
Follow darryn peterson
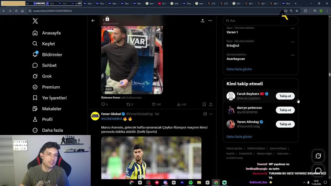point(285,110)
